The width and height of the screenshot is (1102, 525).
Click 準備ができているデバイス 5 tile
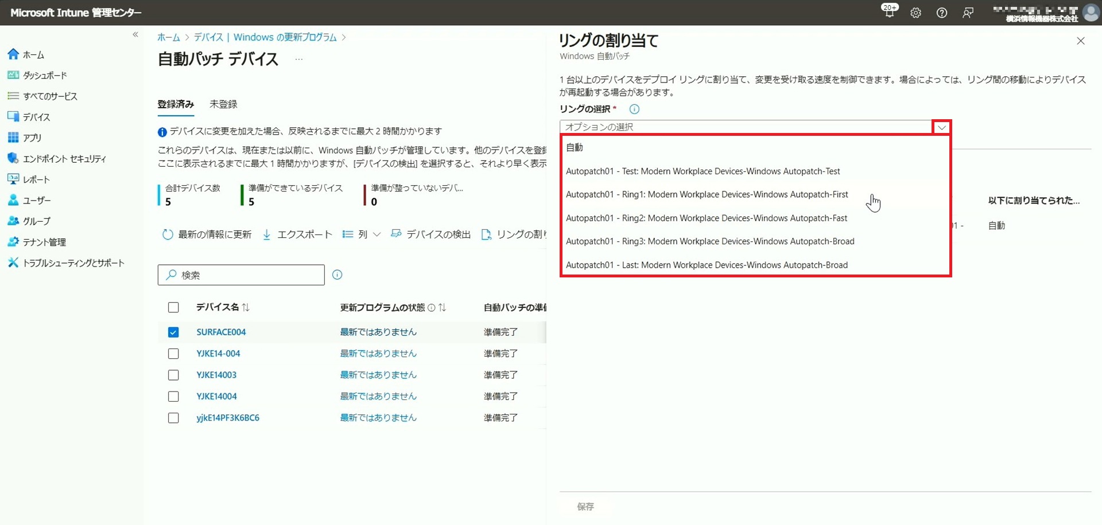click(x=293, y=195)
